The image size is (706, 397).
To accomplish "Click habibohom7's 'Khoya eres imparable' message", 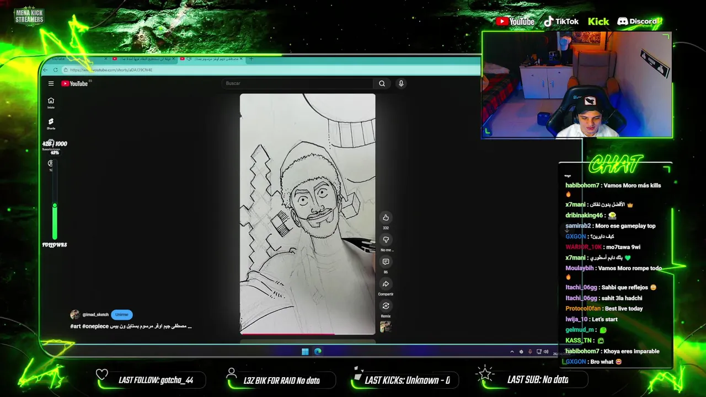I will [612, 351].
